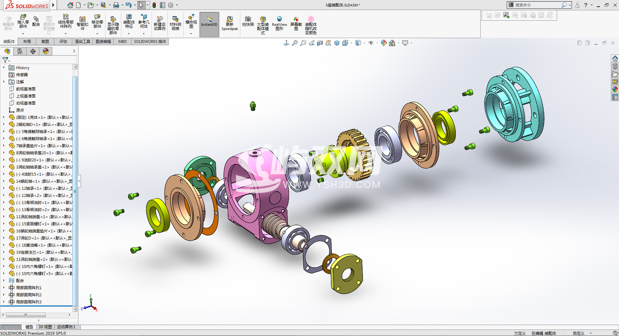This screenshot has height=336, width=619.
Task: Click the 材料明细表 tool
Action: tap(175, 23)
